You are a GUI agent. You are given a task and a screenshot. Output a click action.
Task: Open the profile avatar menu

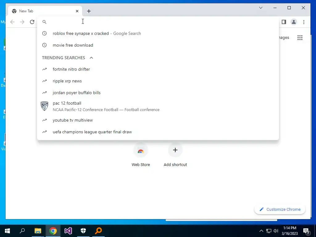294,22
